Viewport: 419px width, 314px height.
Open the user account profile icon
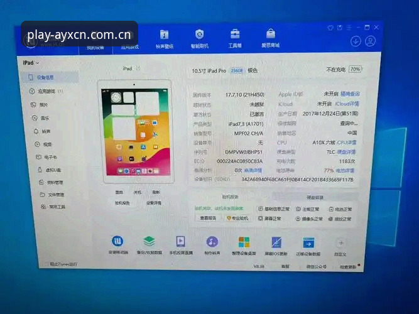click(x=370, y=41)
